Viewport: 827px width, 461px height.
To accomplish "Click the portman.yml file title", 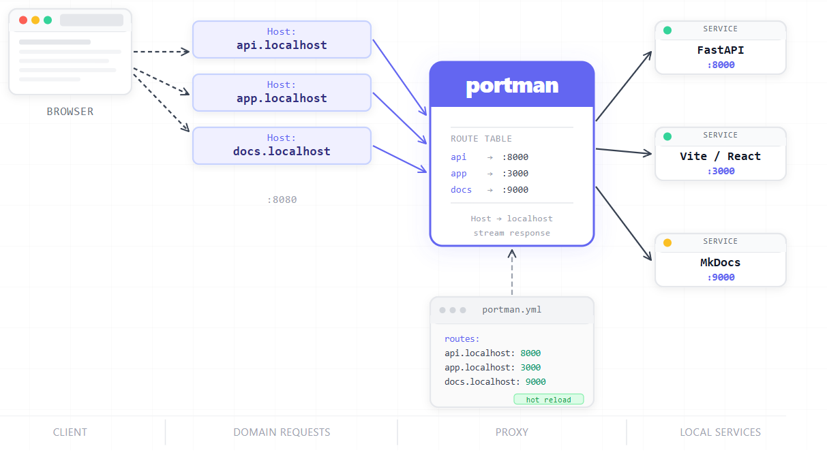I will click(x=512, y=310).
